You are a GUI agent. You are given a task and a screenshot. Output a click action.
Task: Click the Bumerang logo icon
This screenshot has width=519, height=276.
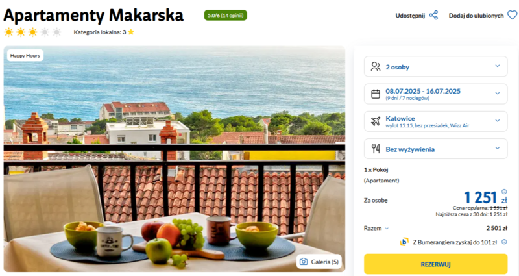(404, 242)
